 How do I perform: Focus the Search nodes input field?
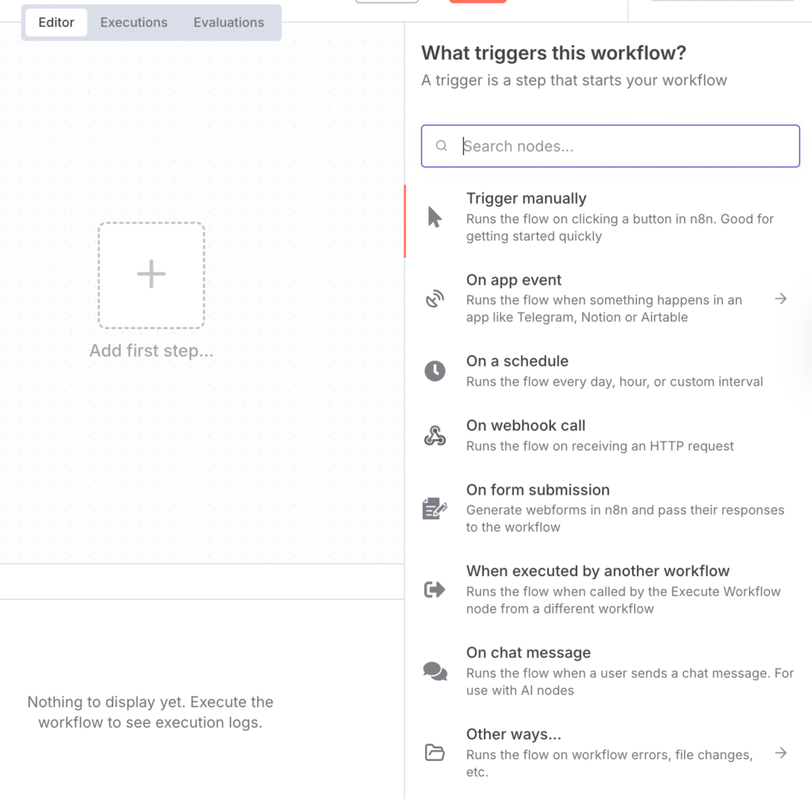point(626,146)
